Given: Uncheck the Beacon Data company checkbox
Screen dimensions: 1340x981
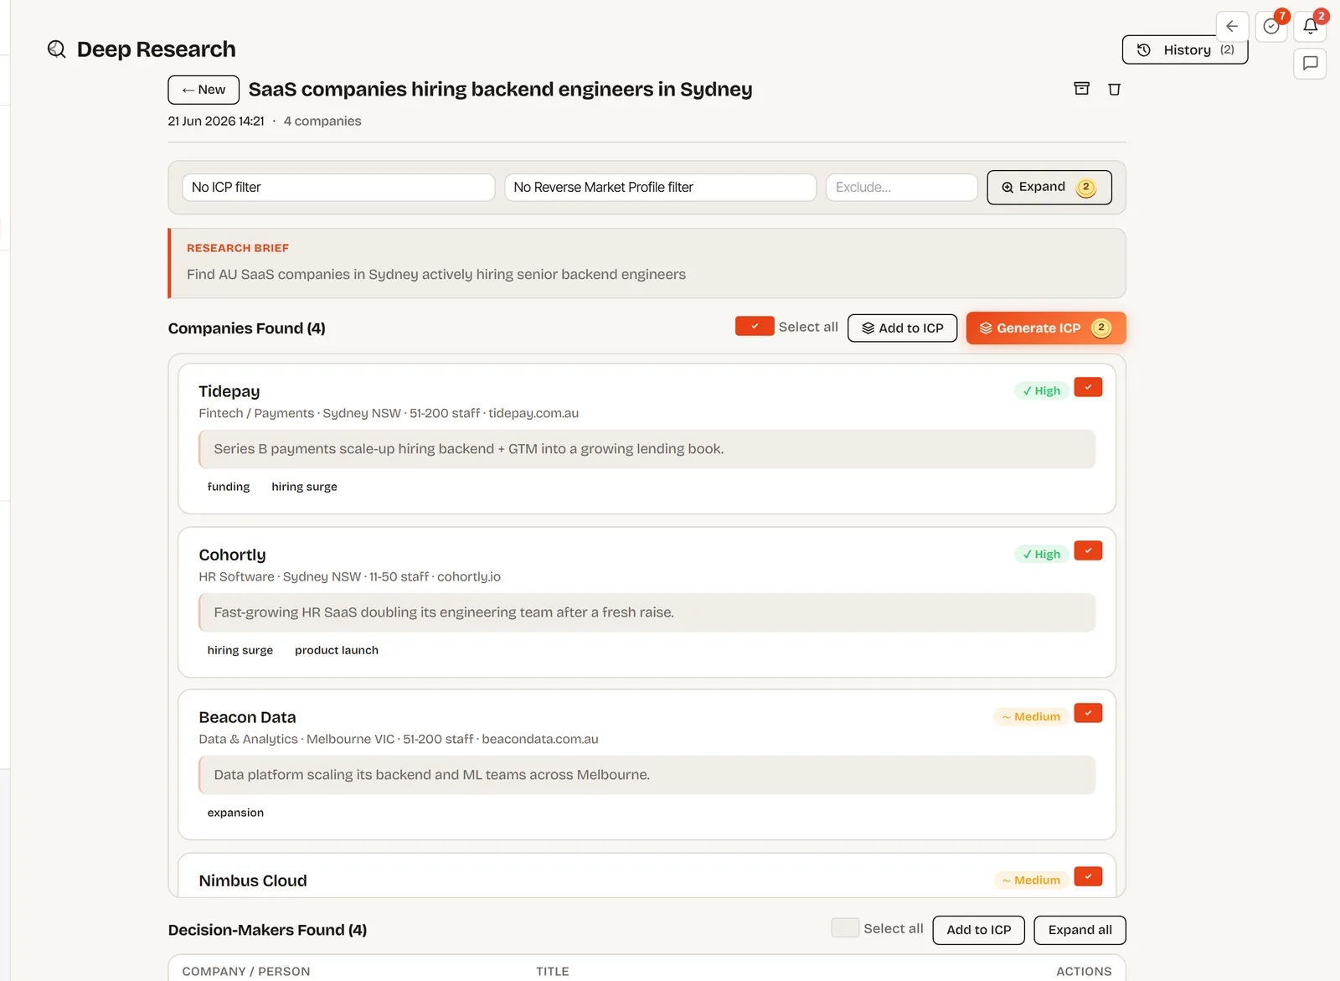Looking at the screenshot, I should coord(1088,713).
